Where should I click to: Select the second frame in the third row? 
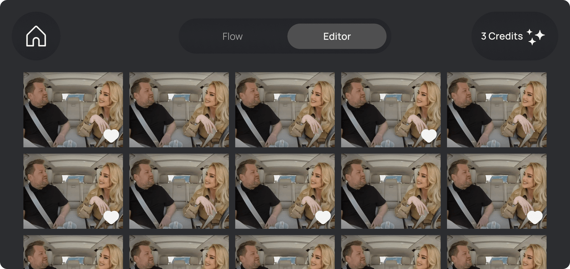pos(179,252)
